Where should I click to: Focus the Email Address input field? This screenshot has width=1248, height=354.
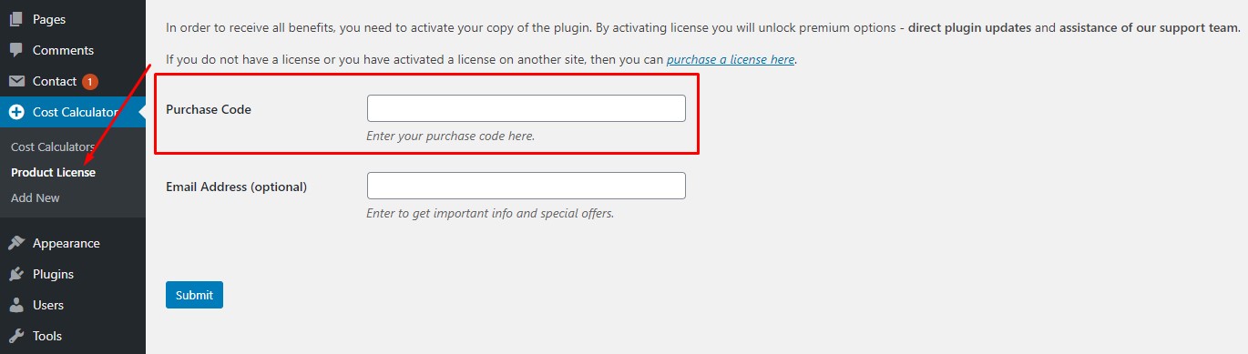click(526, 186)
